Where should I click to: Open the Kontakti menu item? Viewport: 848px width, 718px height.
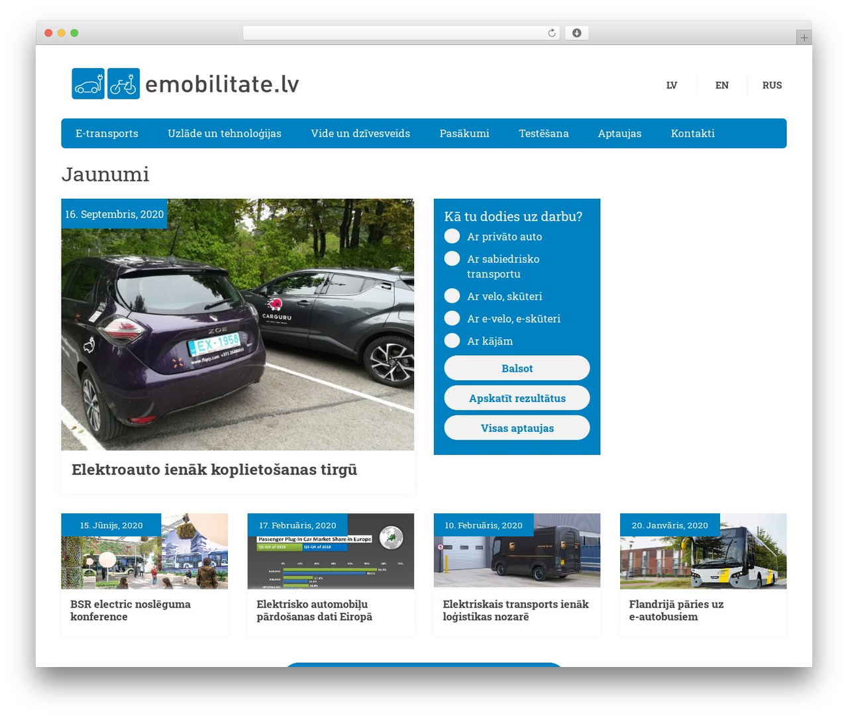click(693, 133)
